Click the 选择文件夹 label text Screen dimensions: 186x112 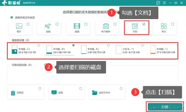click(104, 93)
